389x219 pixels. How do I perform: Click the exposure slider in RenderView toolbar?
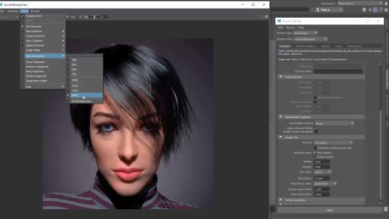pos(94,17)
